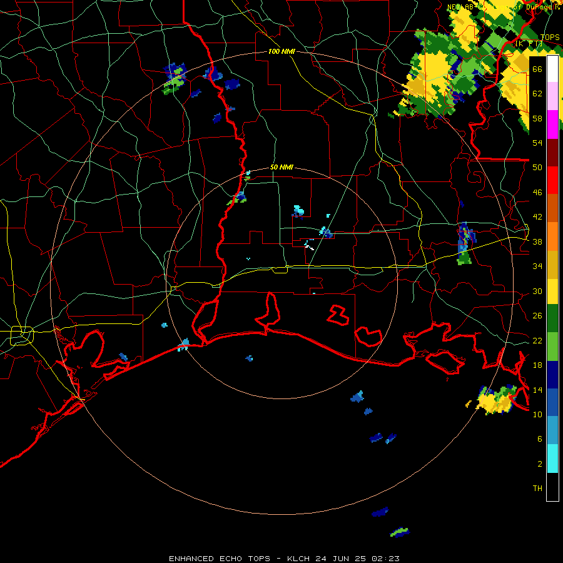Click the "66" legend value

(x=537, y=69)
